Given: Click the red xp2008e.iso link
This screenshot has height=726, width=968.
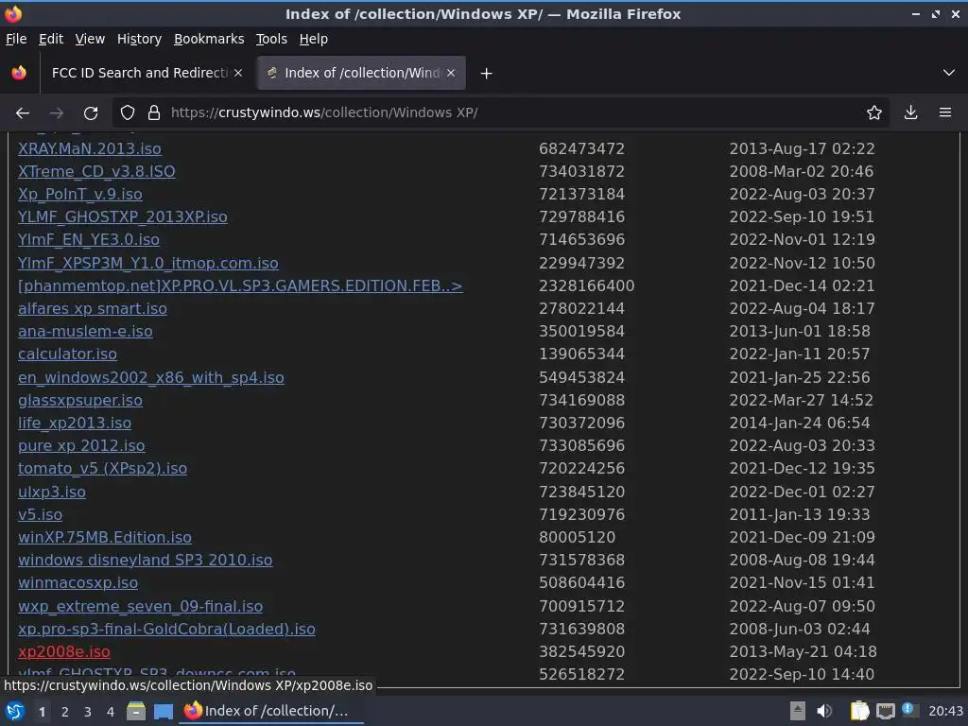Looking at the screenshot, I should [64, 652].
